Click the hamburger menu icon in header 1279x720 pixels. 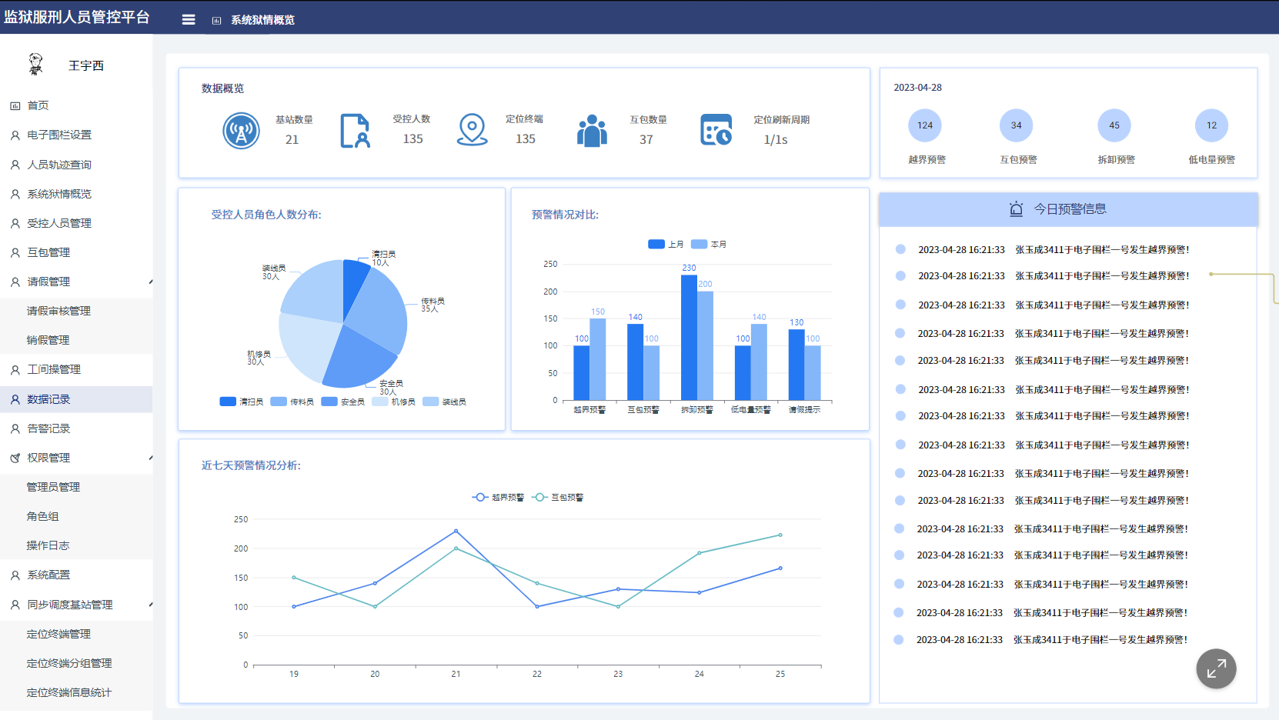click(188, 20)
